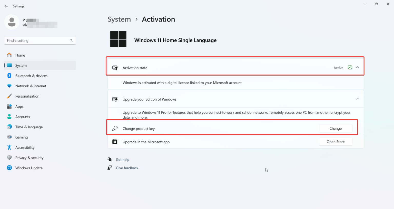
Task: Collapse the Activation state section
Action: [358, 67]
